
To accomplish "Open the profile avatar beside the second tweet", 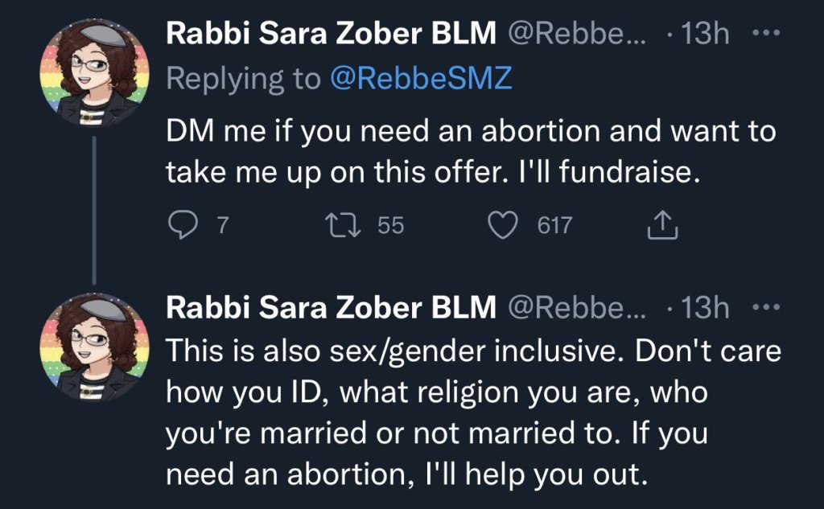I will [96, 347].
